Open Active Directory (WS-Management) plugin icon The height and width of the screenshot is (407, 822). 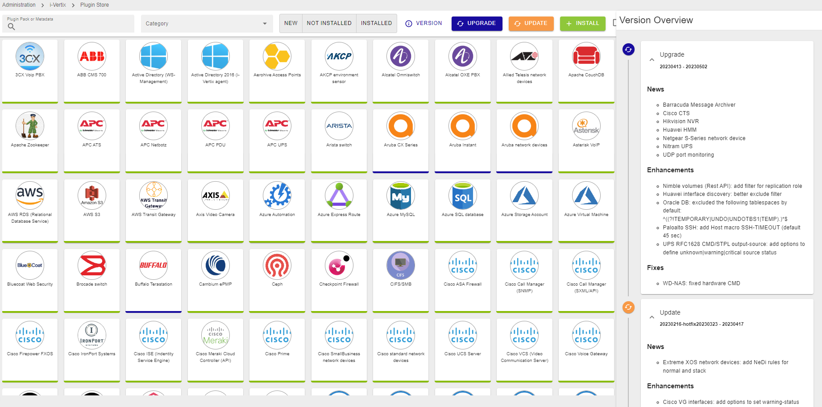click(154, 56)
